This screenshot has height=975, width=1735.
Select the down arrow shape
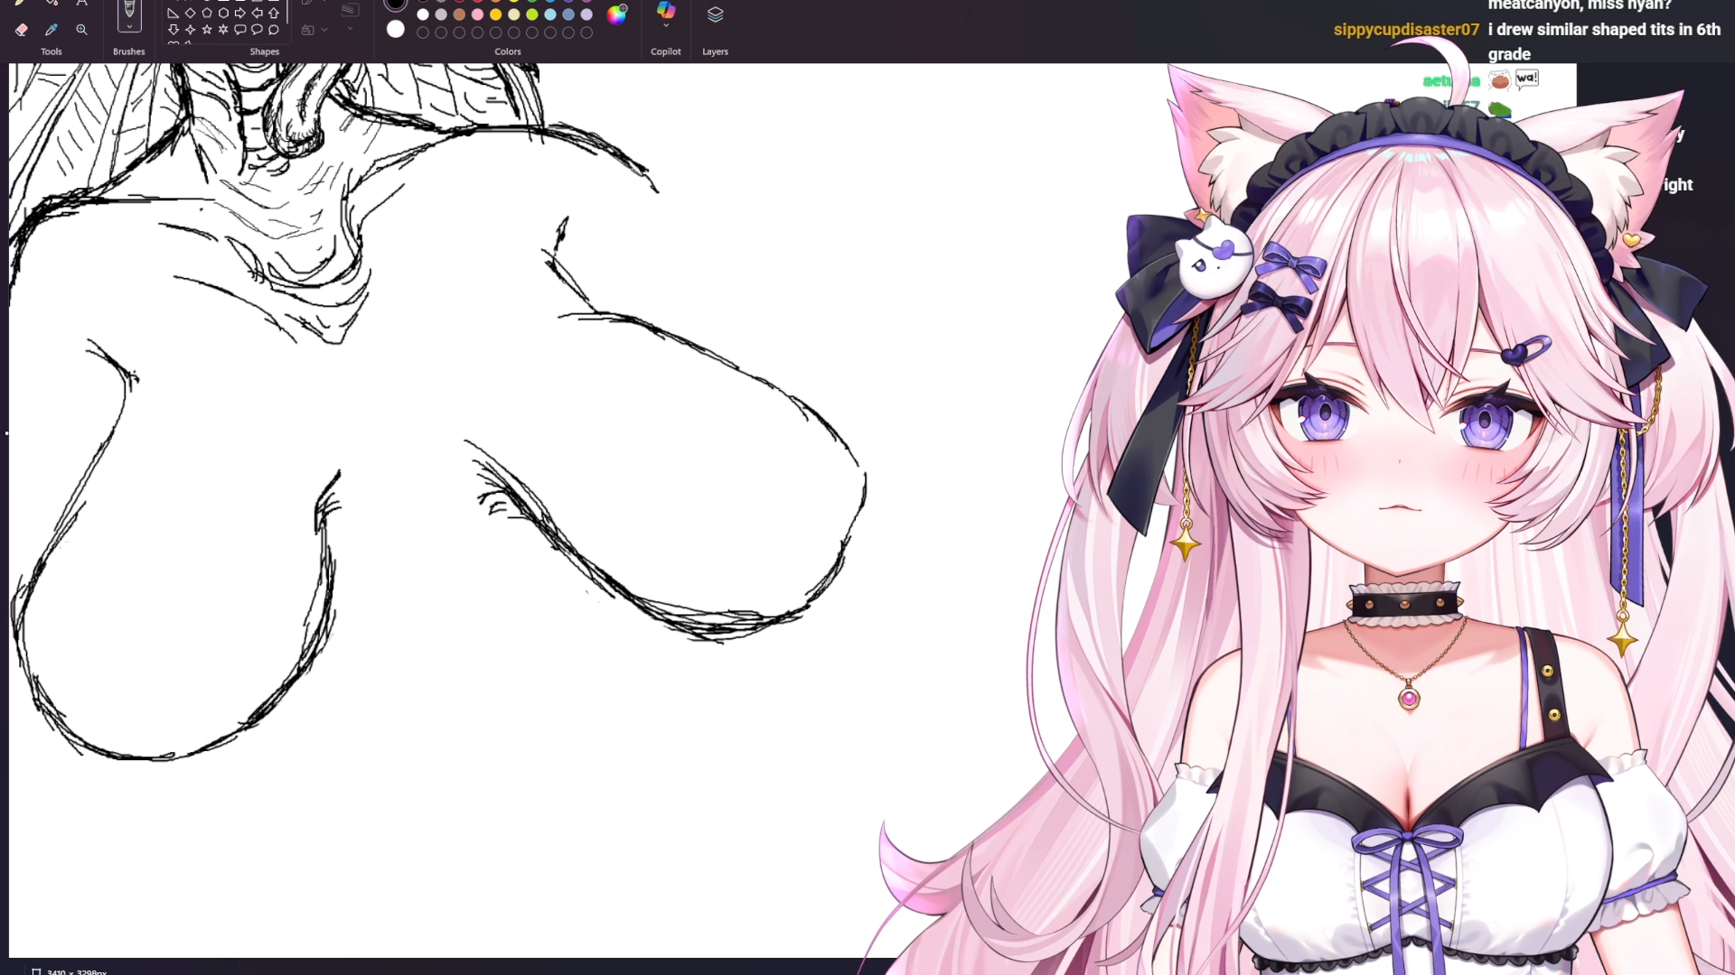pos(173,30)
